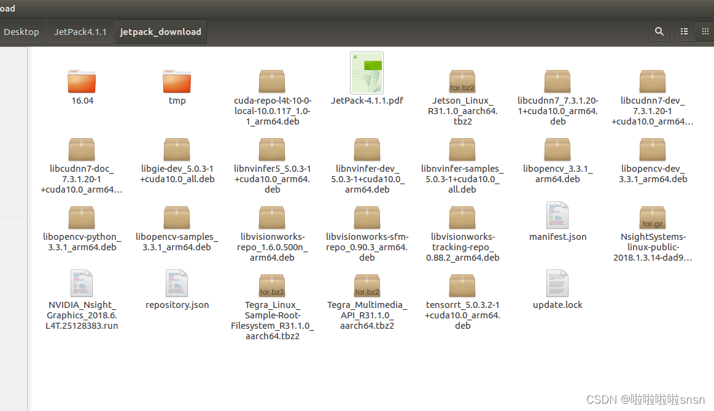714x411 pixels.
Task: Click the file name 'update.lock'
Action: pyautogui.click(x=557, y=305)
